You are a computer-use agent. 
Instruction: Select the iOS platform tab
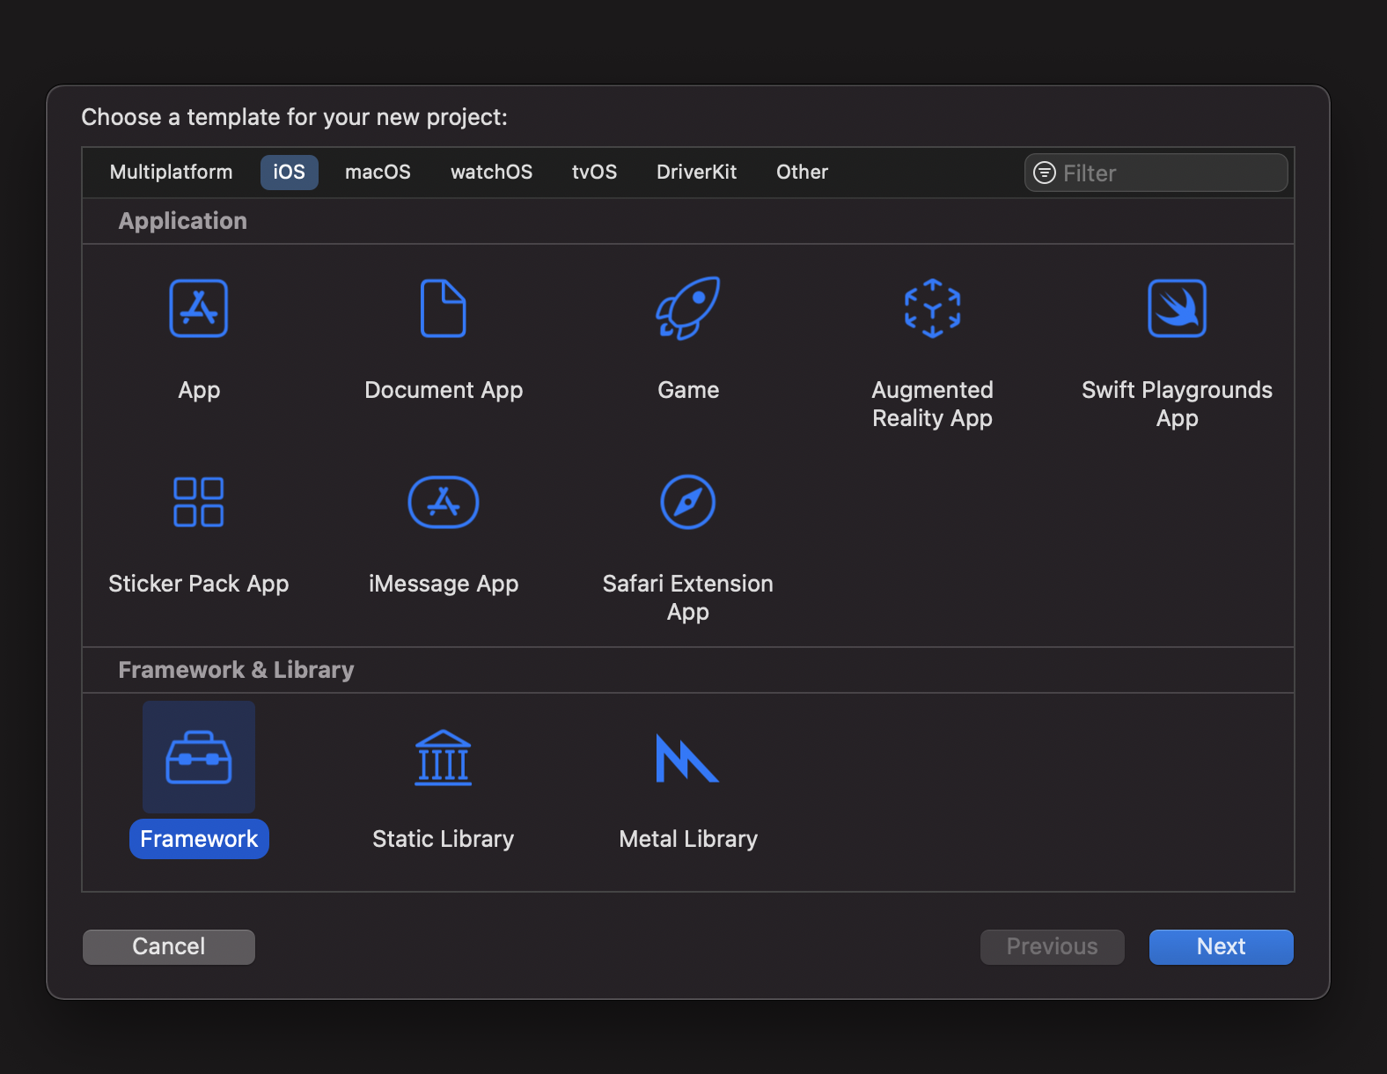pos(289,172)
